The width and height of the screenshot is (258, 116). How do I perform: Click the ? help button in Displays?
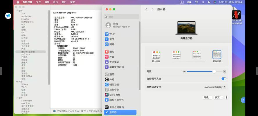coord(226,97)
